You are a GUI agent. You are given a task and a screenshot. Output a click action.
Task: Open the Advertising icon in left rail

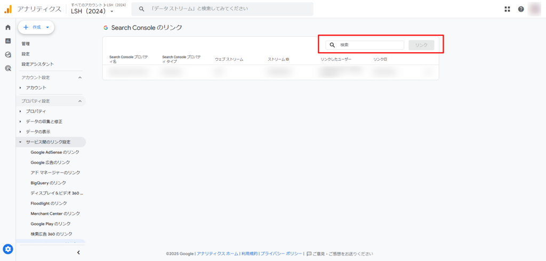8,68
